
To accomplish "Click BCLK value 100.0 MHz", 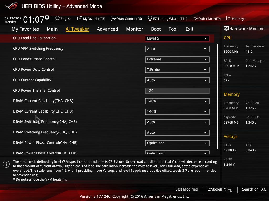I will pos(231,66).
